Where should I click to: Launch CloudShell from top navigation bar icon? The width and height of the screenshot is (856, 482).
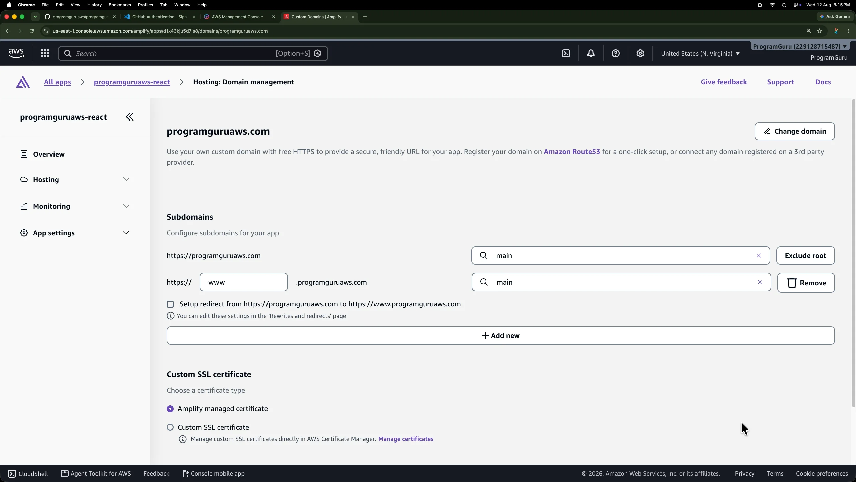[566, 53]
